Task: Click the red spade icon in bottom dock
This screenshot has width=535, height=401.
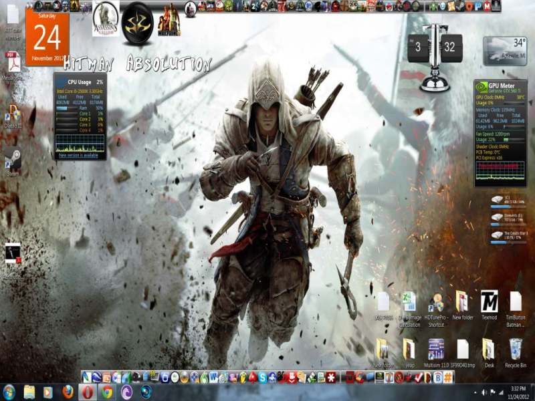Action: [x=253, y=377]
